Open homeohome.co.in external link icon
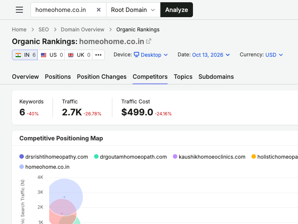 click(x=149, y=41)
